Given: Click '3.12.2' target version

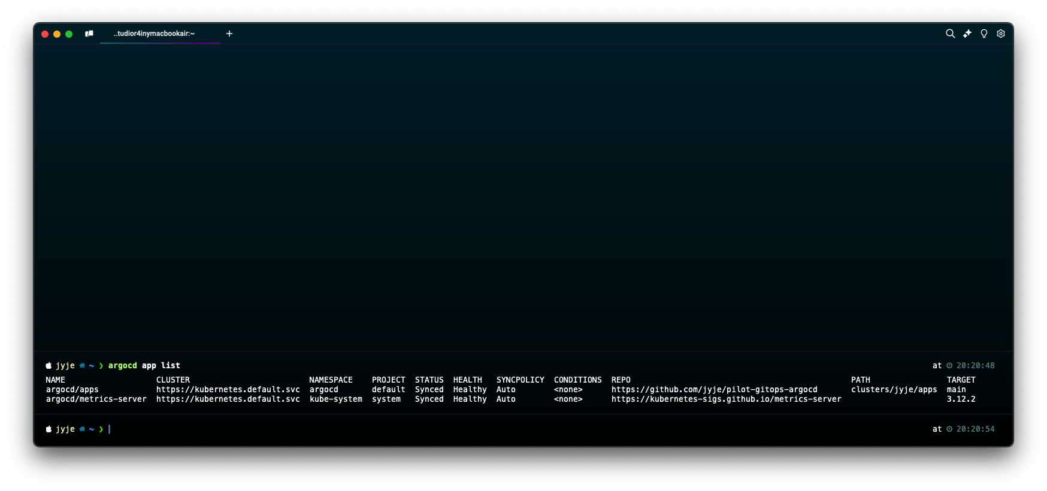Looking at the screenshot, I should [x=961, y=399].
